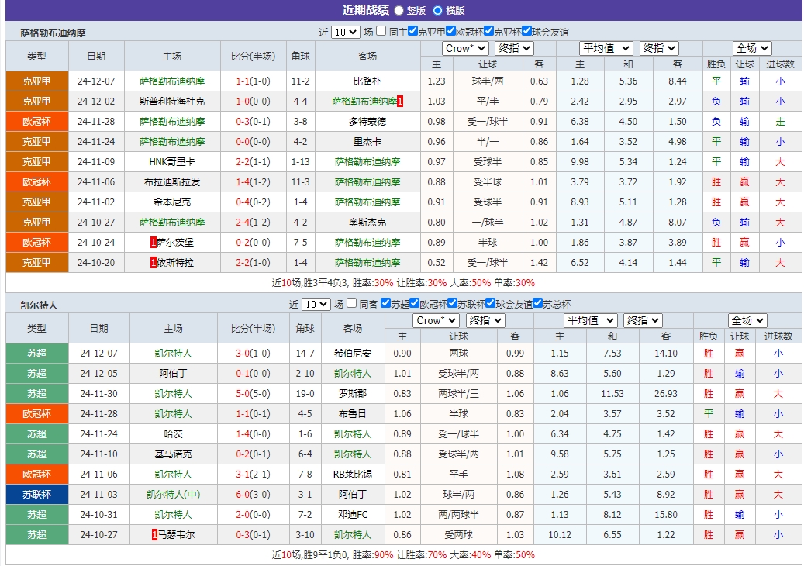Click the red card icon after 萨格勒布迪纳摩 in 24-12-02 row
This screenshot has width=804, height=566.
pyautogui.click(x=400, y=102)
